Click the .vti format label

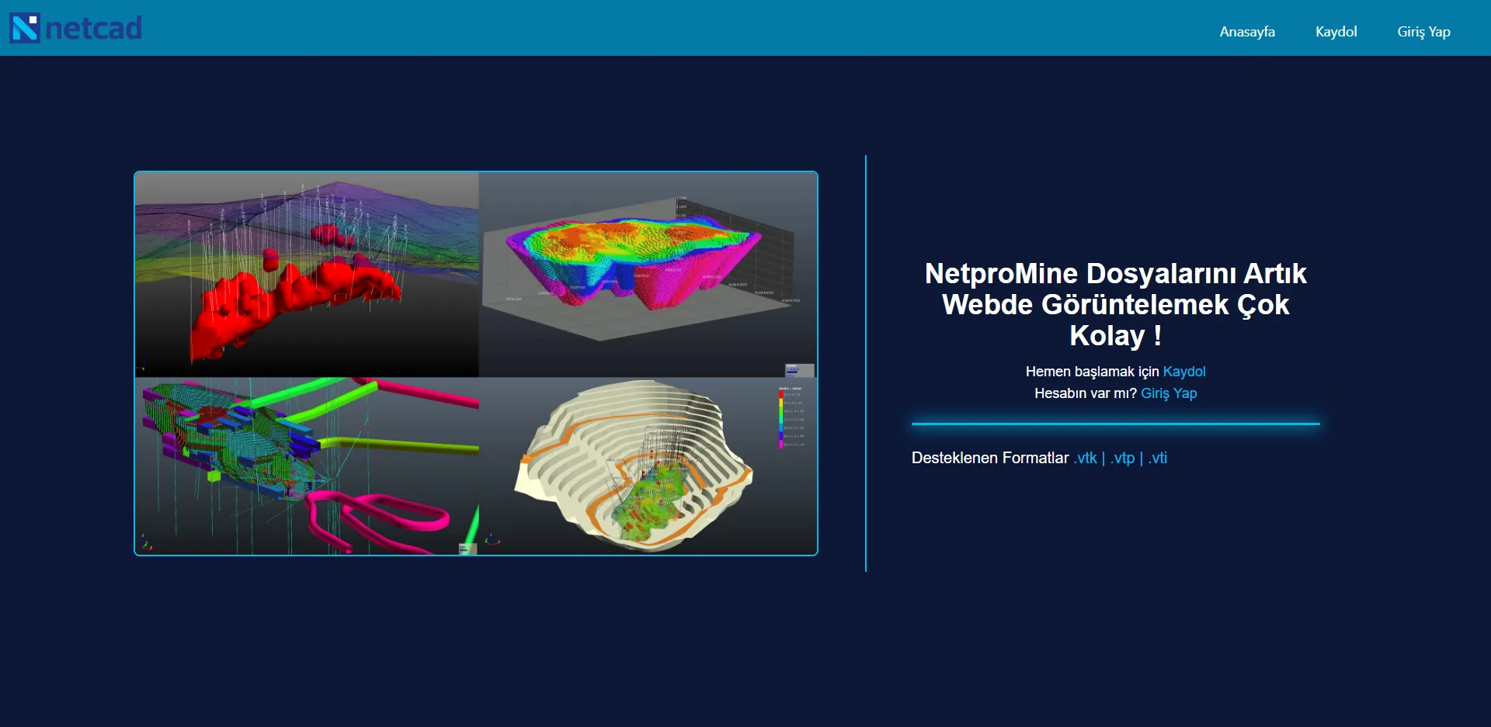[x=1157, y=458]
